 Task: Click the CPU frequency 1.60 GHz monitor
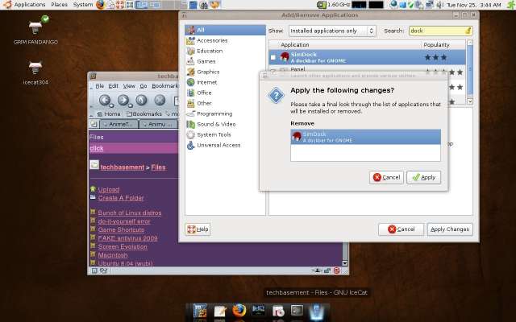pos(334,5)
